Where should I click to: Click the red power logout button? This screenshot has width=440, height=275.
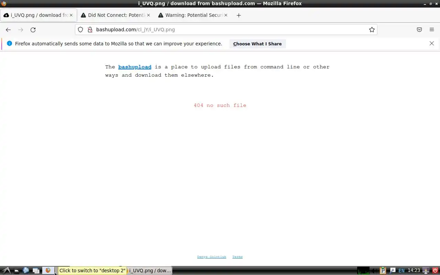coord(435,271)
